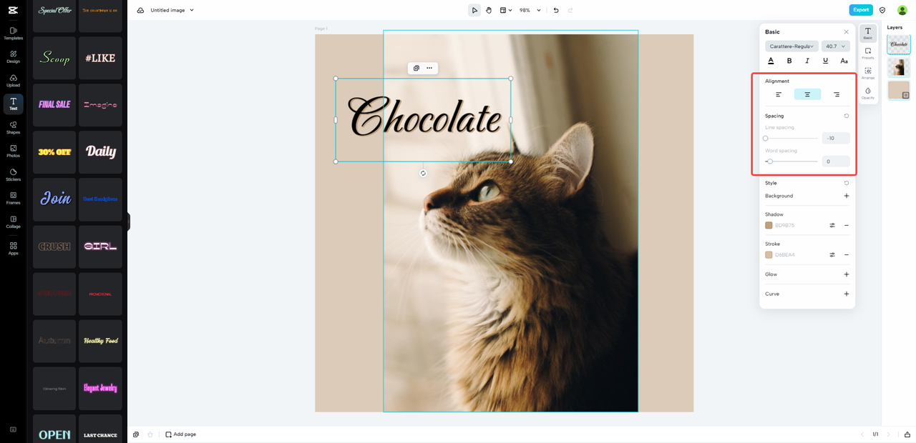This screenshot has width=916, height=443.
Task: Select the cat photo layer thumbnail
Action: click(899, 67)
